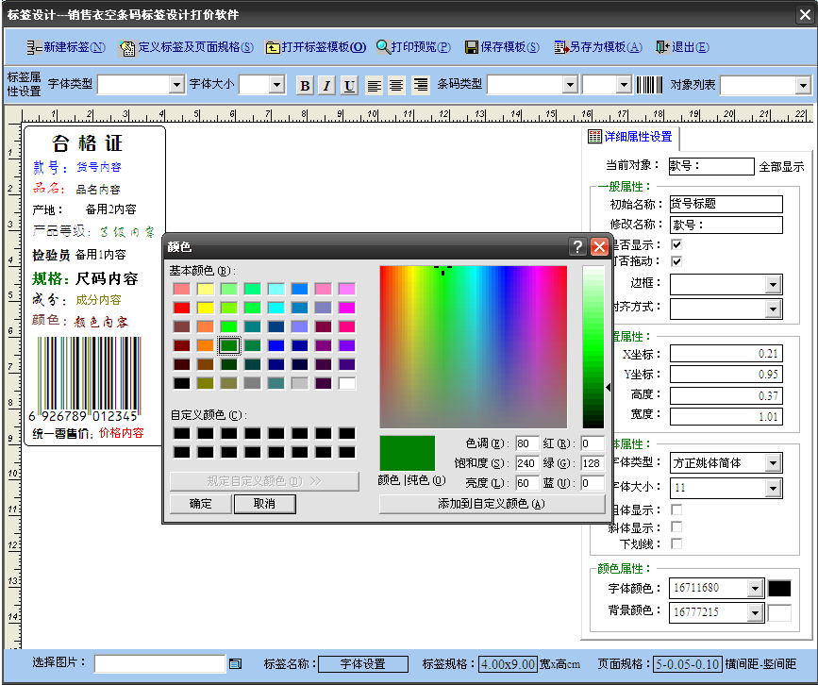Click the help question mark in color dialog
The height and width of the screenshot is (685, 818).
577,247
